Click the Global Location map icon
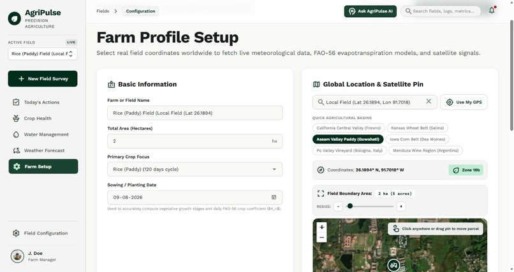Image resolution: width=514 pixels, height=272 pixels. 316,85
